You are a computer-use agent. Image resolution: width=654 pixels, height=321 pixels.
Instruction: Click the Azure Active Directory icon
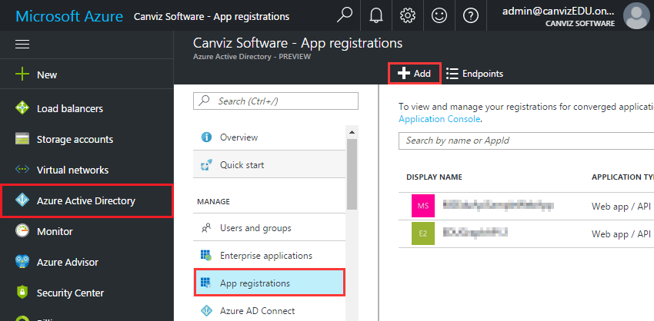(22, 200)
